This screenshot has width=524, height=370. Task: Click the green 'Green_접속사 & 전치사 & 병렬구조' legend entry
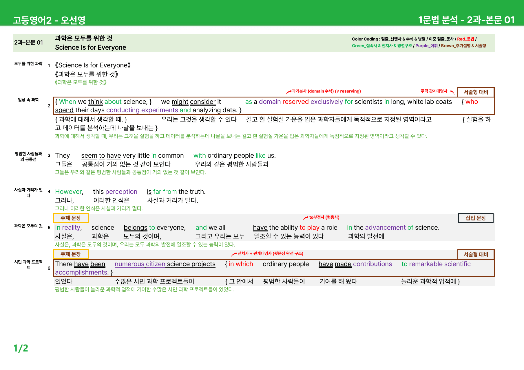click(x=382, y=46)
